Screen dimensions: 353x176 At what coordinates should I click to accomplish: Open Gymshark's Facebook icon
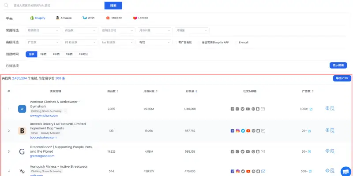pos(233,109)
